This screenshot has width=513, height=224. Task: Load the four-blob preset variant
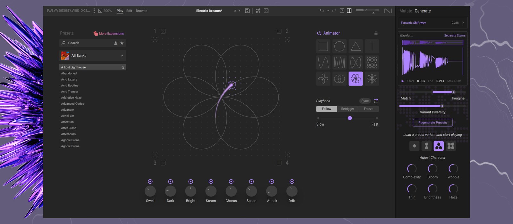pos(451,146)
